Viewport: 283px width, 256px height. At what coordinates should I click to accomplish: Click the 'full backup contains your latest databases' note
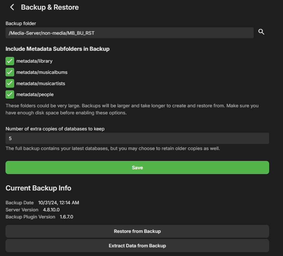[112, 148]
